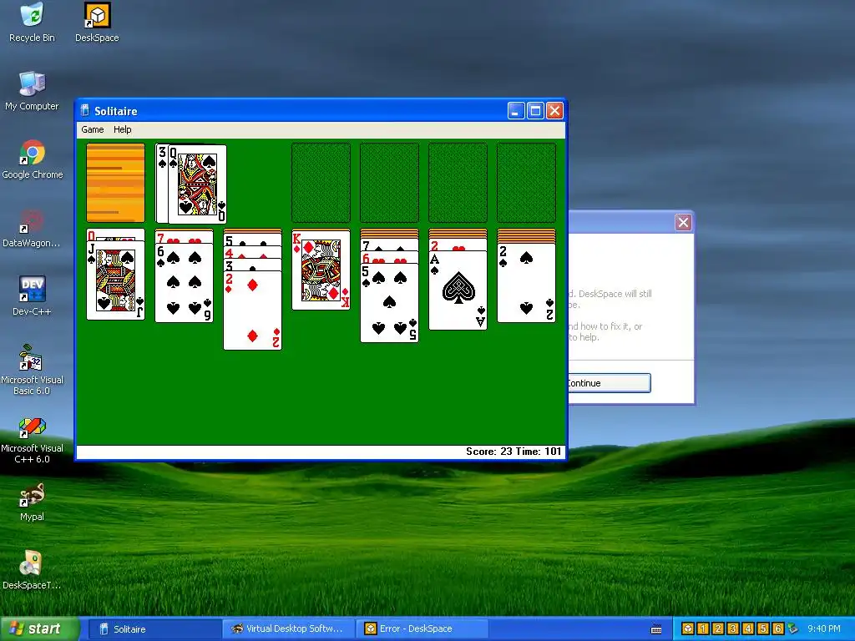
Task: Select the red 6 of Hearts in the fifth column
Action: 389,258
